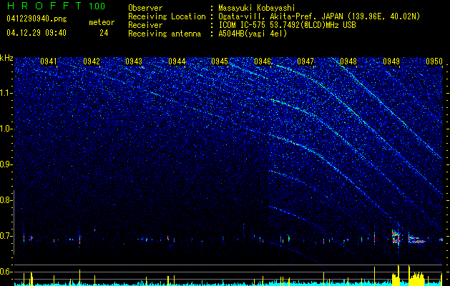Click the 0947 time marker
The width and height of the screenshot is (450, 286).
[305, 61]
